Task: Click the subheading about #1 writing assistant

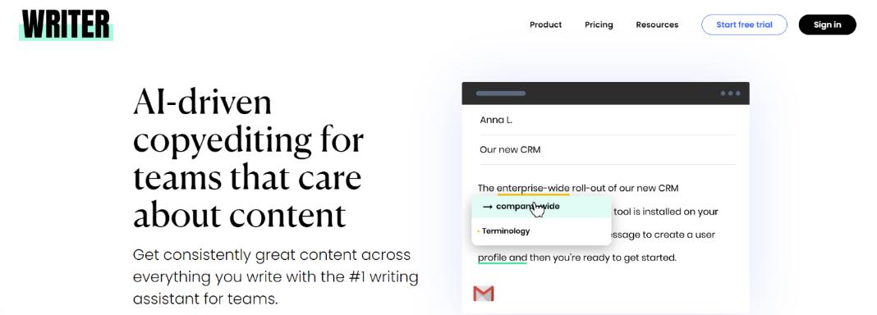Action: pyautogui.click(x=275, y=276)
